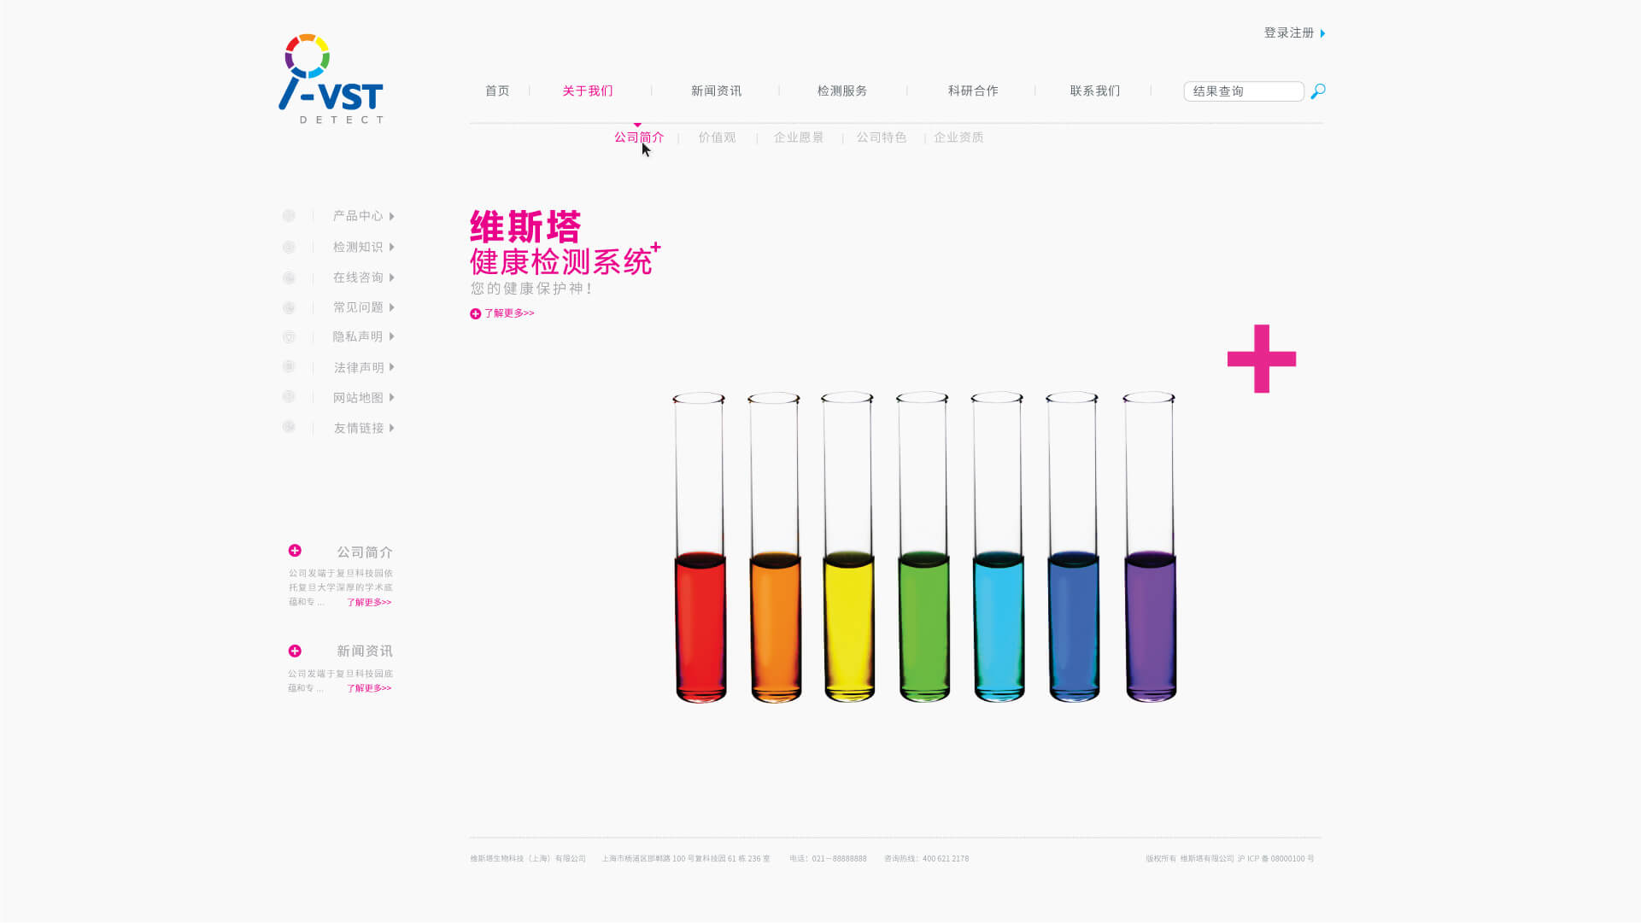
Task: Click the 结果查询 search input field
Action: (1243, 91)
